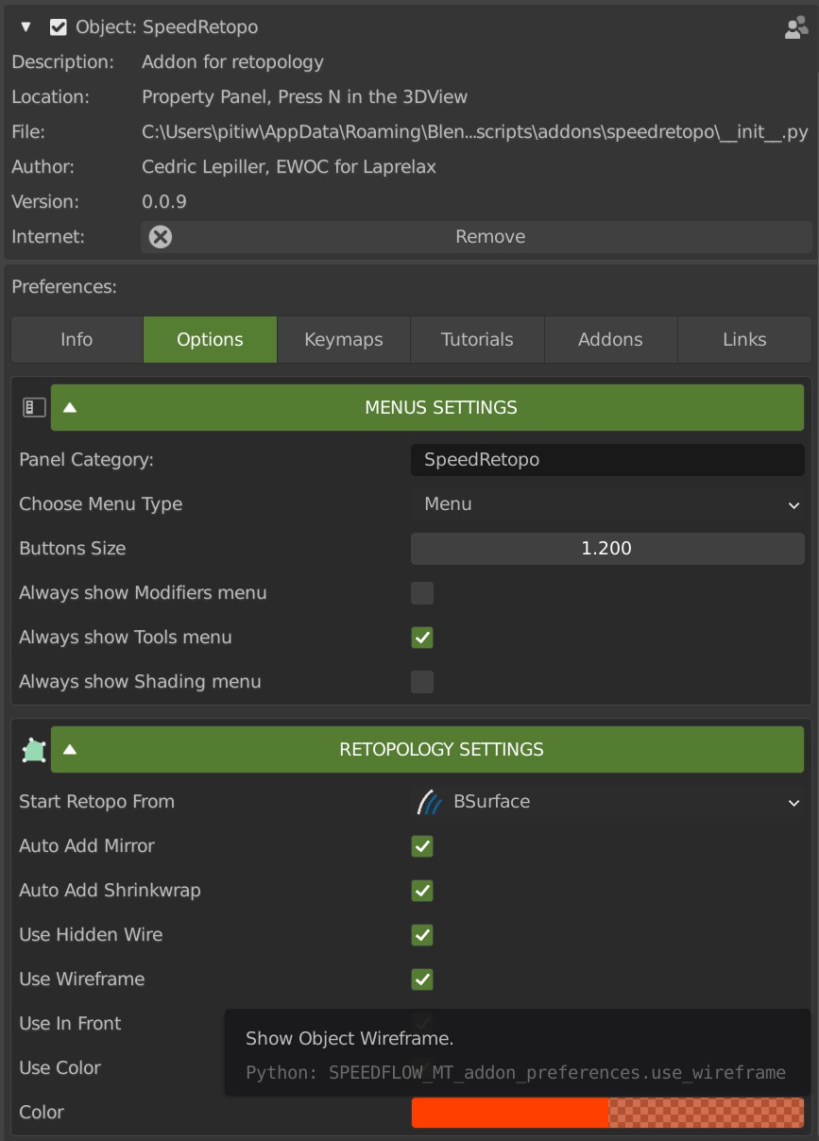Click the menu icon beside Menus Settings
819x1141 pixels.
point(34,408)
